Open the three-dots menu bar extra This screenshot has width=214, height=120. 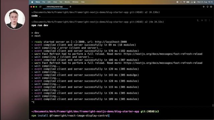(181, 2)
